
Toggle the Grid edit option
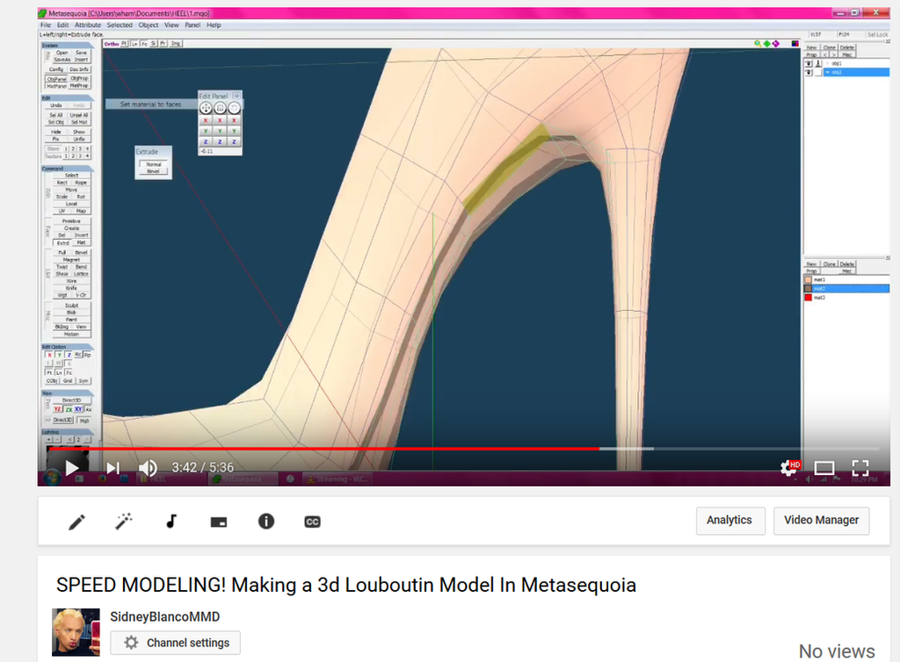tap(68, 381)
